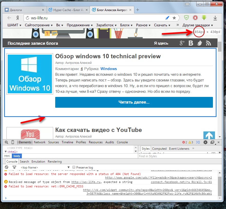Collapse the html node in Elements tree

(x=6, y=152)
